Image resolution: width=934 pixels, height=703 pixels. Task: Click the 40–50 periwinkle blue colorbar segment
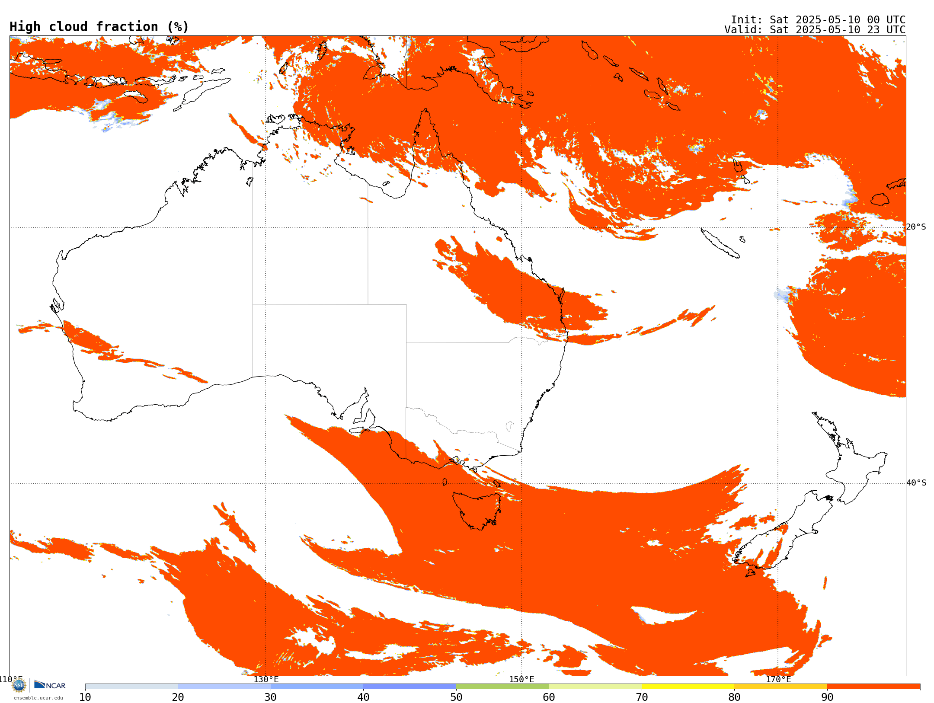(x=409, y=687)
